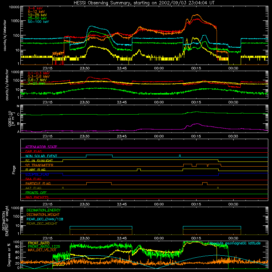Screen dimensions: 272x272
Task: Click the yellow 'FRONT_RATIO' legend label
Action: (39, 243)
